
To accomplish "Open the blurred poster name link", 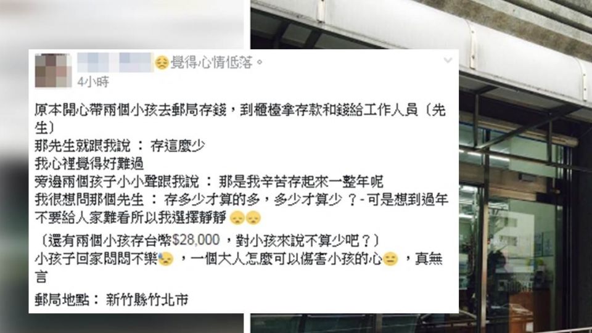I will 115,62.
